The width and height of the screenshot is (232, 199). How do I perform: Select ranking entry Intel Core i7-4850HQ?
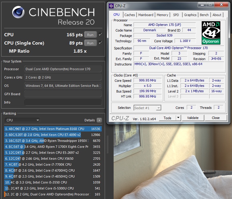point(53,176)
